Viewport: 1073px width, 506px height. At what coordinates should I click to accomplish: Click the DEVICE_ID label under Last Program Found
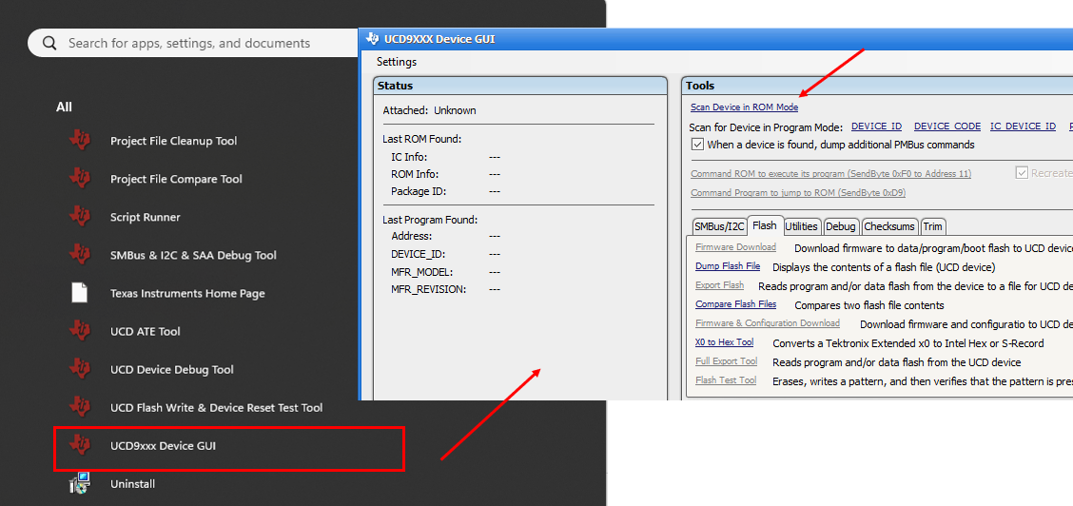tap(418, 254)
